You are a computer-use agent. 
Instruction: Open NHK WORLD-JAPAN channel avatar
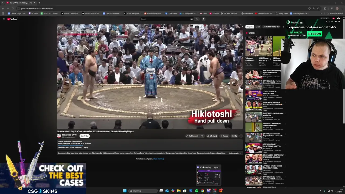coord(59,136)
